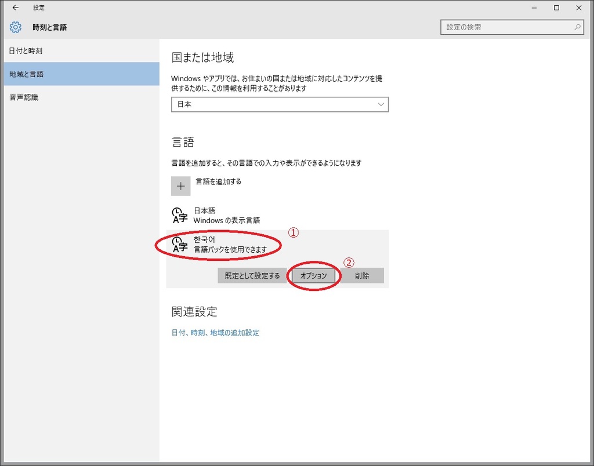Click the search magnifier icon

click(577, 27)
